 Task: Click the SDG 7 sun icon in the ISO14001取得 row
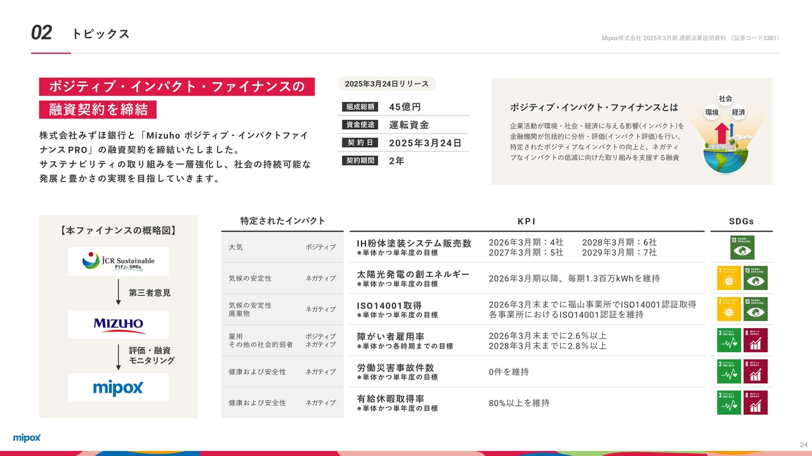click(x=730, y=309)
